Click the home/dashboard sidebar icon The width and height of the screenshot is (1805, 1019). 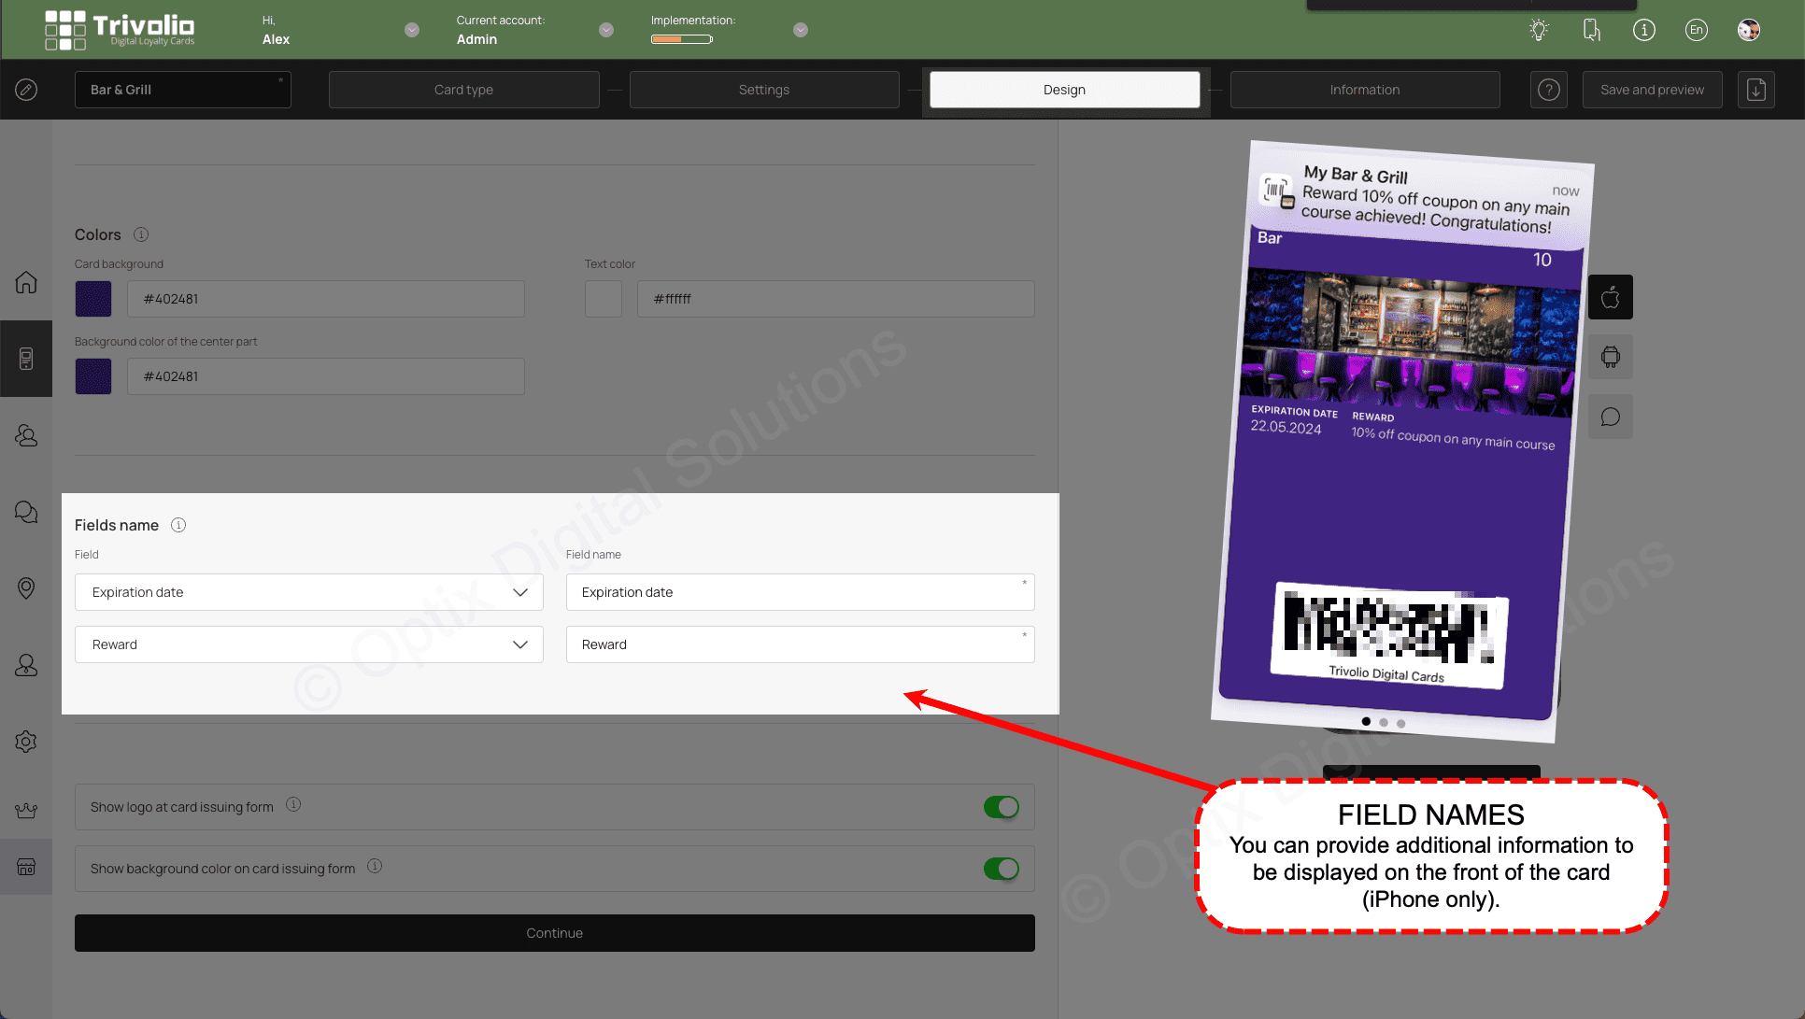point(26,283)
